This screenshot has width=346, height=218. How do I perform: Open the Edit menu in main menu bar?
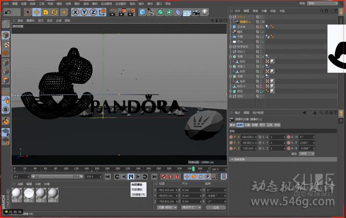[15, 4]
